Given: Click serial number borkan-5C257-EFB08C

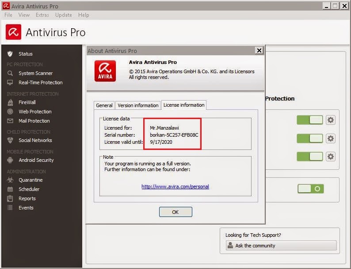Looking at the screenshot, I should click(x=174, y=135).
